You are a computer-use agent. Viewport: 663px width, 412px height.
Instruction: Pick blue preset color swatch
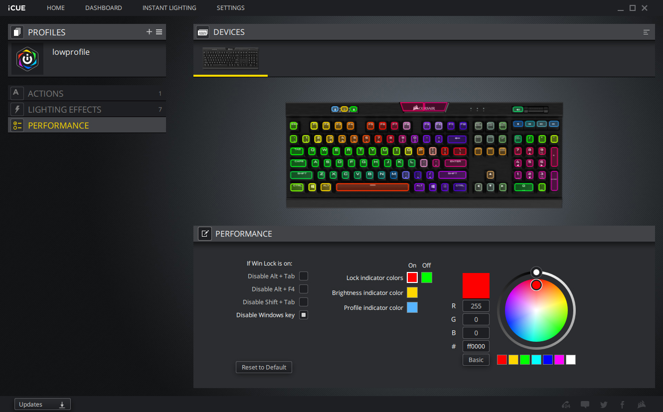pyautogui.click(x=548, y=360)
